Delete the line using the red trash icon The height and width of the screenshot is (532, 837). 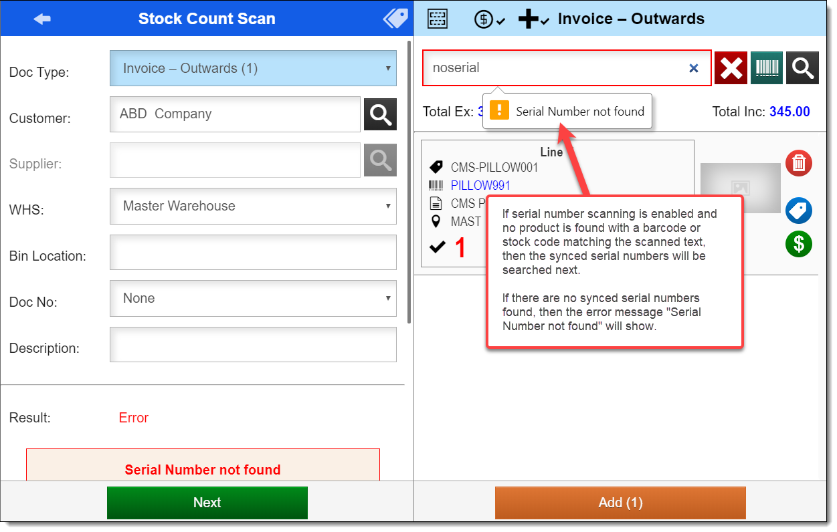tap(799, 163)
